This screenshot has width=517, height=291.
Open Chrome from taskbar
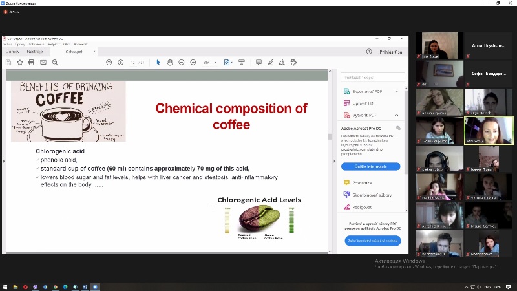56,287
